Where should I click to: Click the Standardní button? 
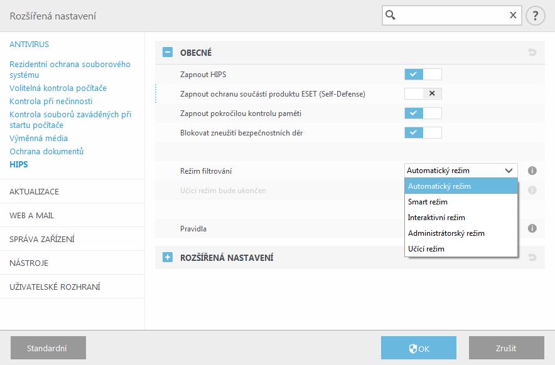tap(48, 347)
